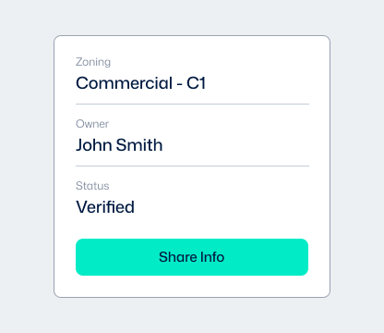The image size is (384, 333).
Task: Select the Status field label
Action: point(92,186)
